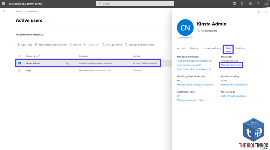The height and width of the screenshot is (150, 270).
Task: Click Reset password in the users toolbar
Action: (x=112, y=45)
